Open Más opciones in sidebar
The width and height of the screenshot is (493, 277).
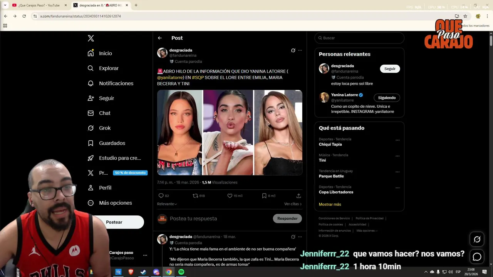[110, 203]
